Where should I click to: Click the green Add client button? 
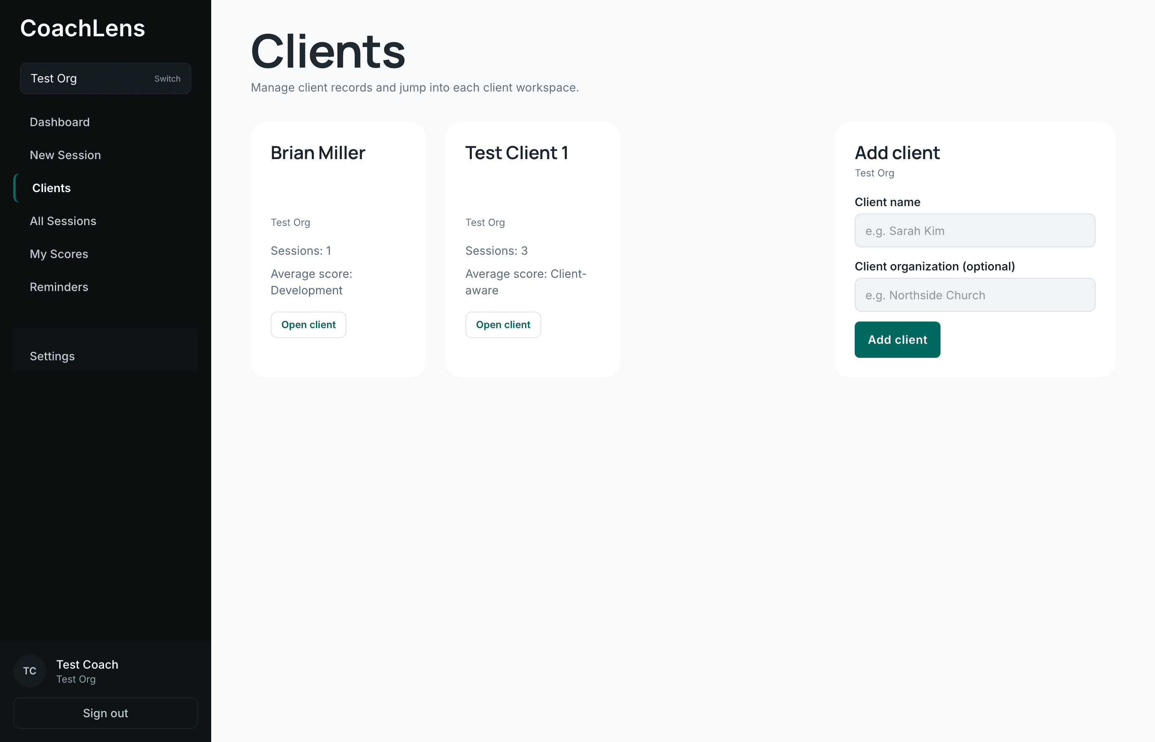click(897, 340)
